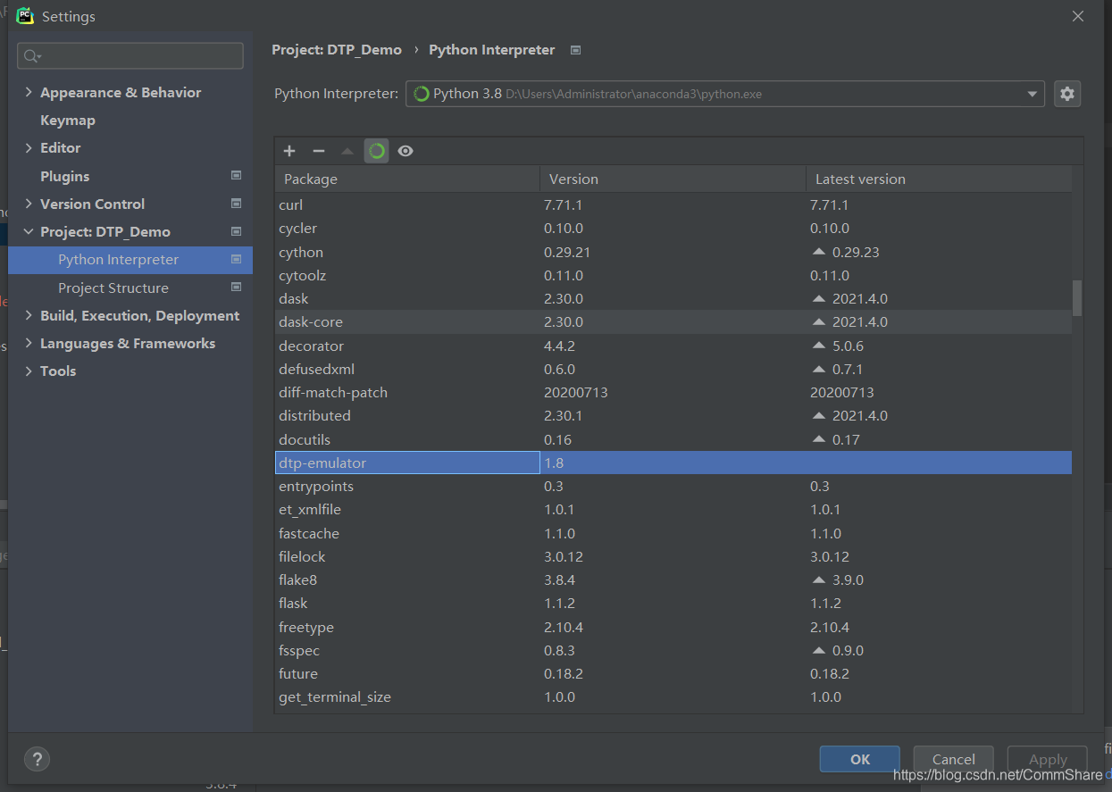Click the green loading spinner toolbar icon
The image size is (1112, 792).
coord(376,151)
